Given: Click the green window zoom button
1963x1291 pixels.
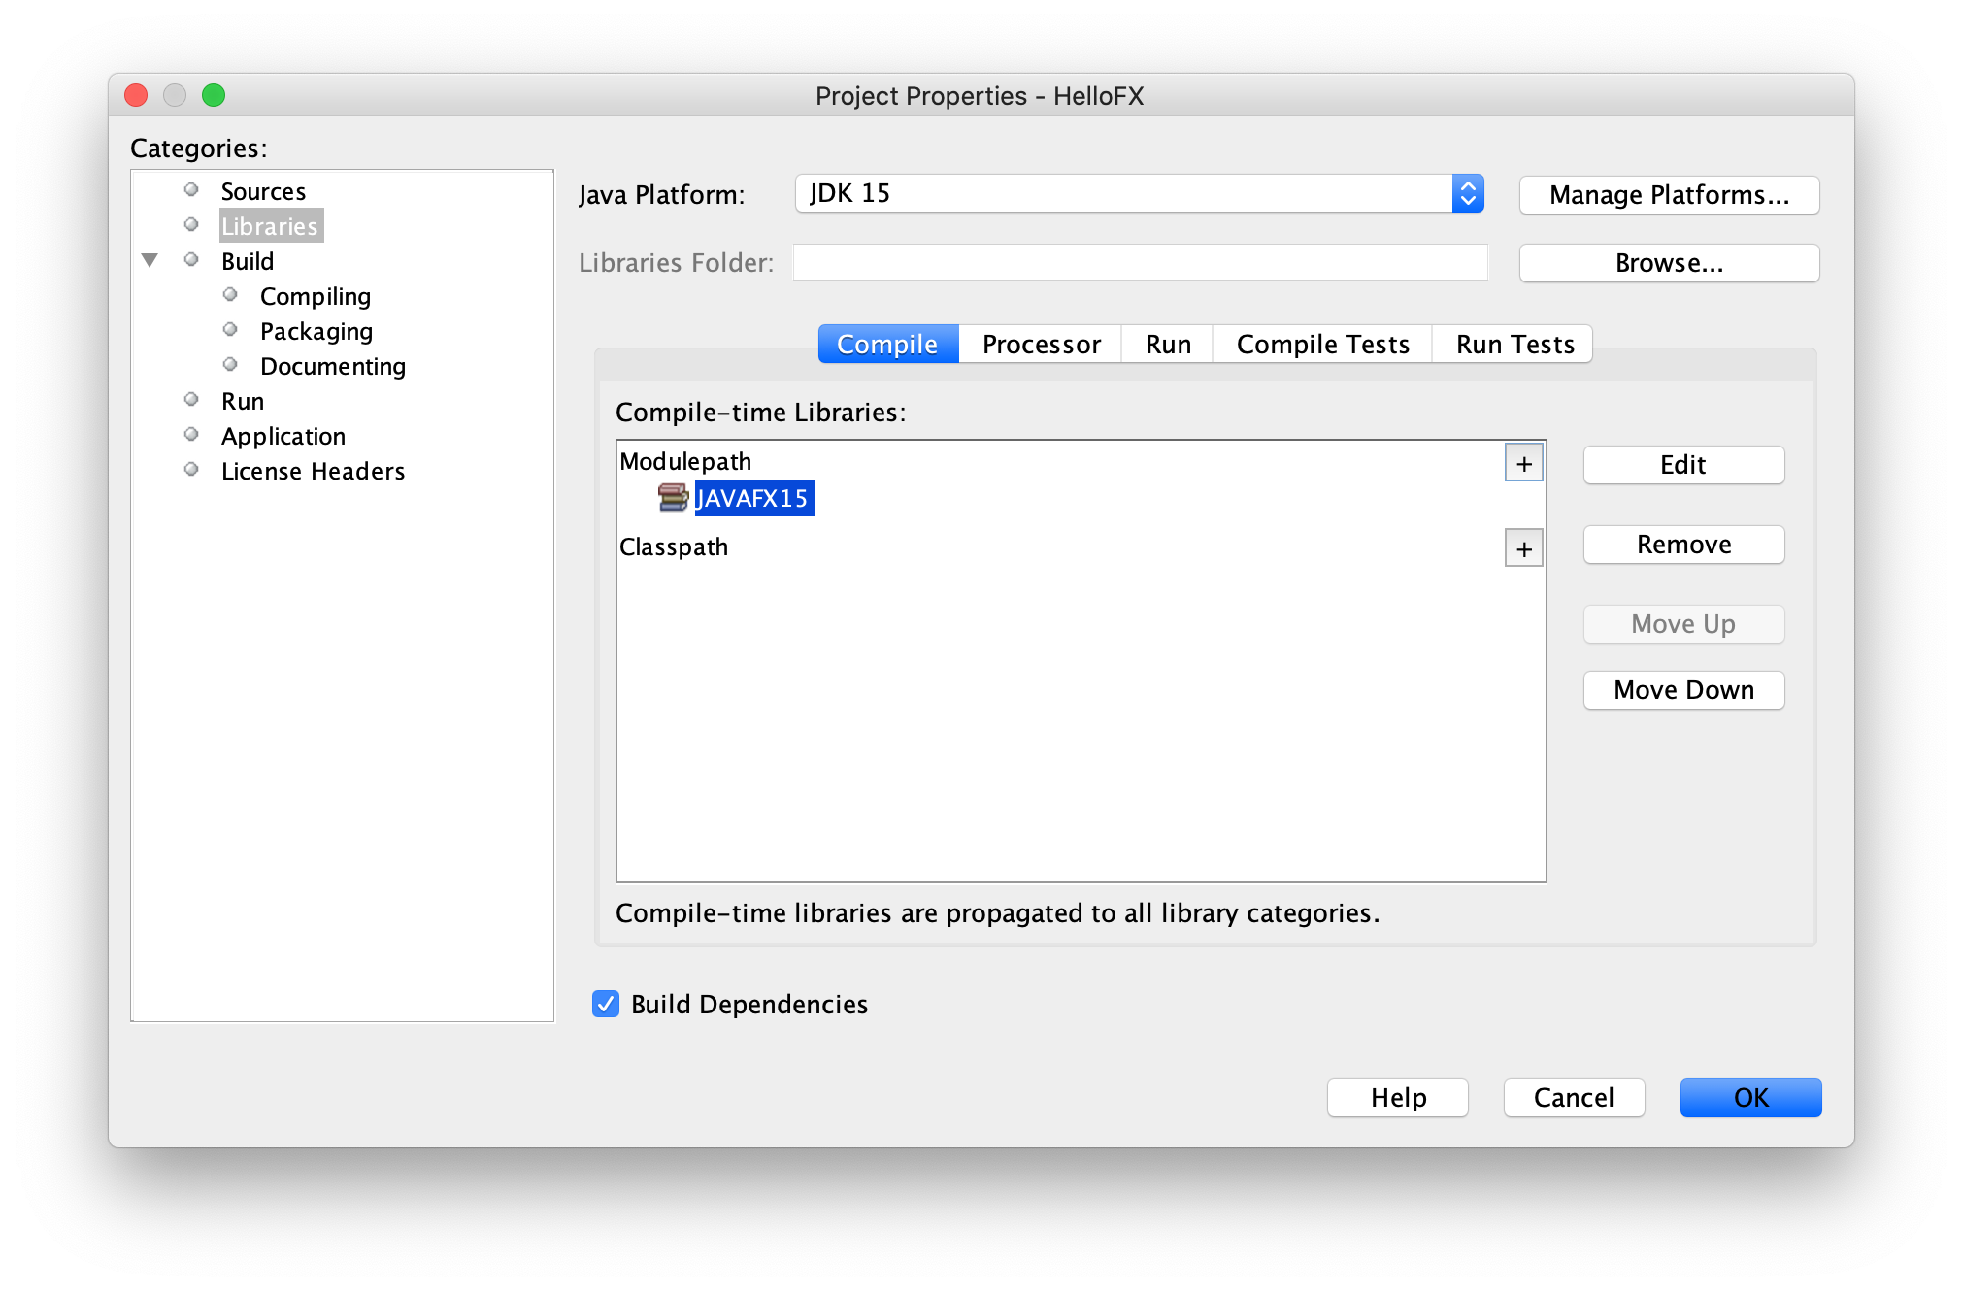Looking at the screenshot, I should (214, 95).
